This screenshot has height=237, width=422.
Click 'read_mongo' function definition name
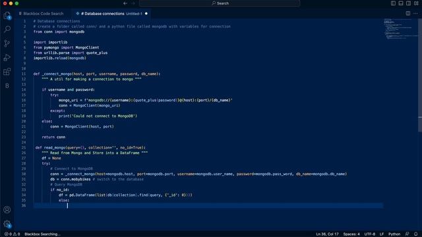tap(55, 147)
